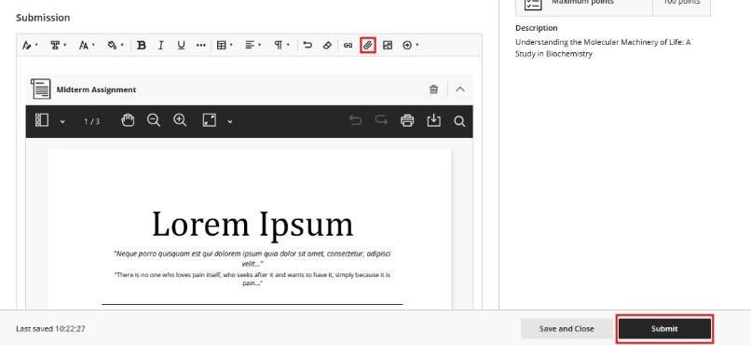Click the Last saved 10:22:27 status
Image resolution: width=751 pixels, height=345 pixels.
[50, 329]
